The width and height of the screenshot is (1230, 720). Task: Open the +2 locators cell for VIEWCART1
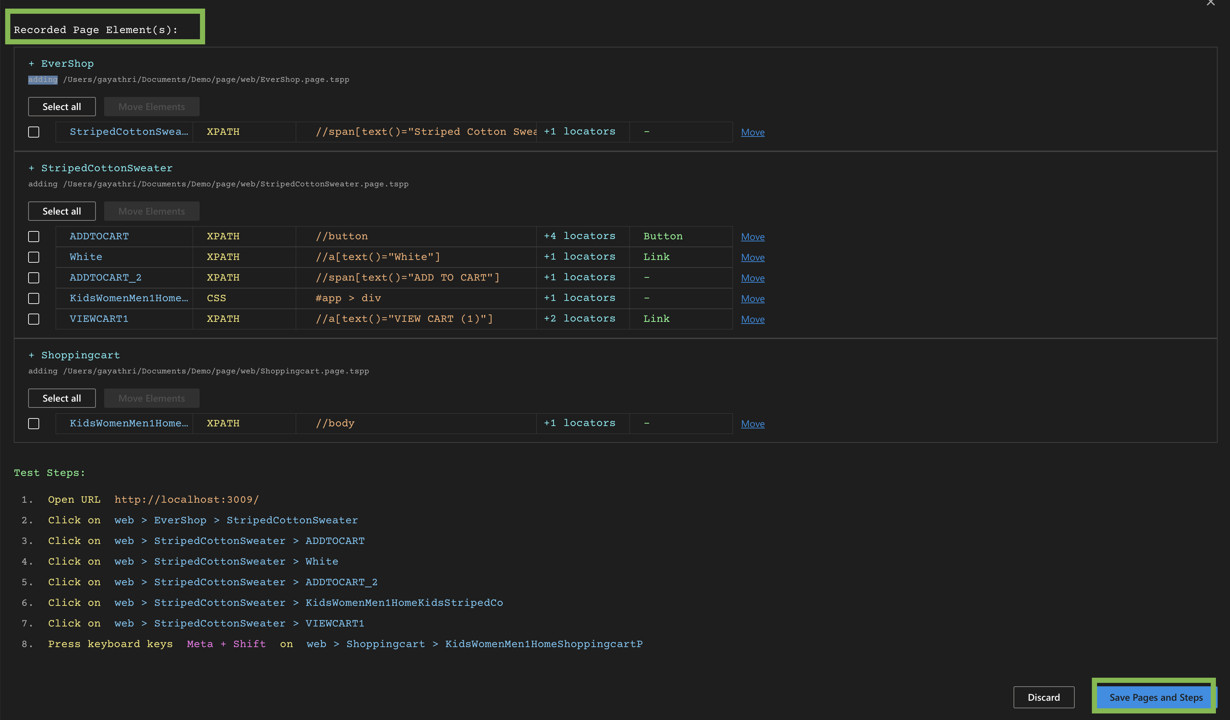(x=579, y=318)
